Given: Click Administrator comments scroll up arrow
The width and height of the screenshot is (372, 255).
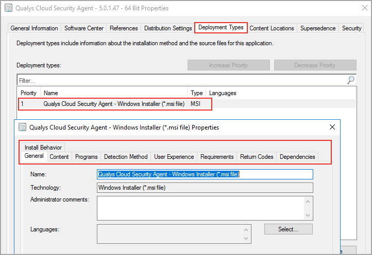Looking at the screenshot, I should point(308,202).
